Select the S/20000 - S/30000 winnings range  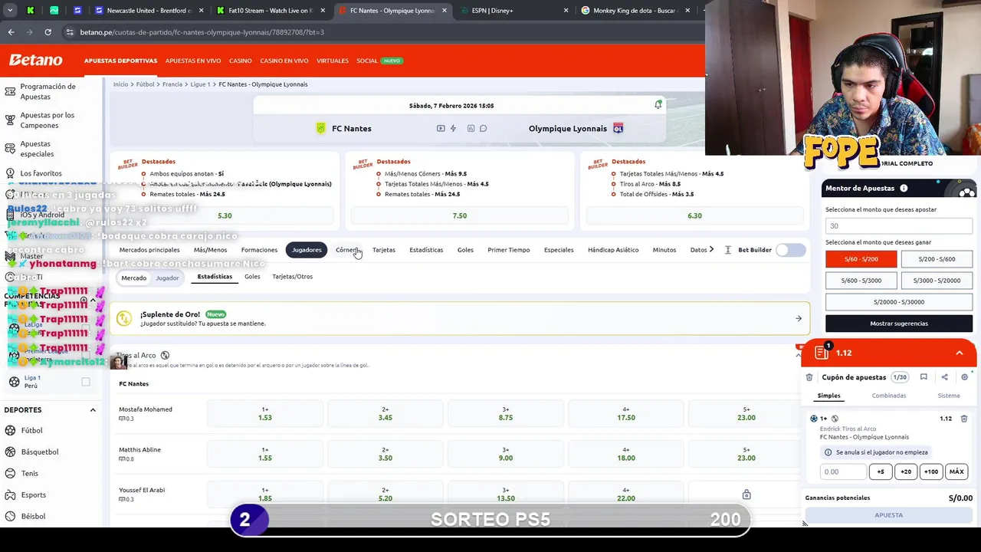[899, 302]
